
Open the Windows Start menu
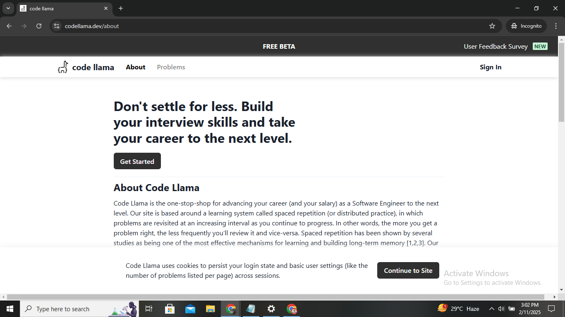(10, 309)
